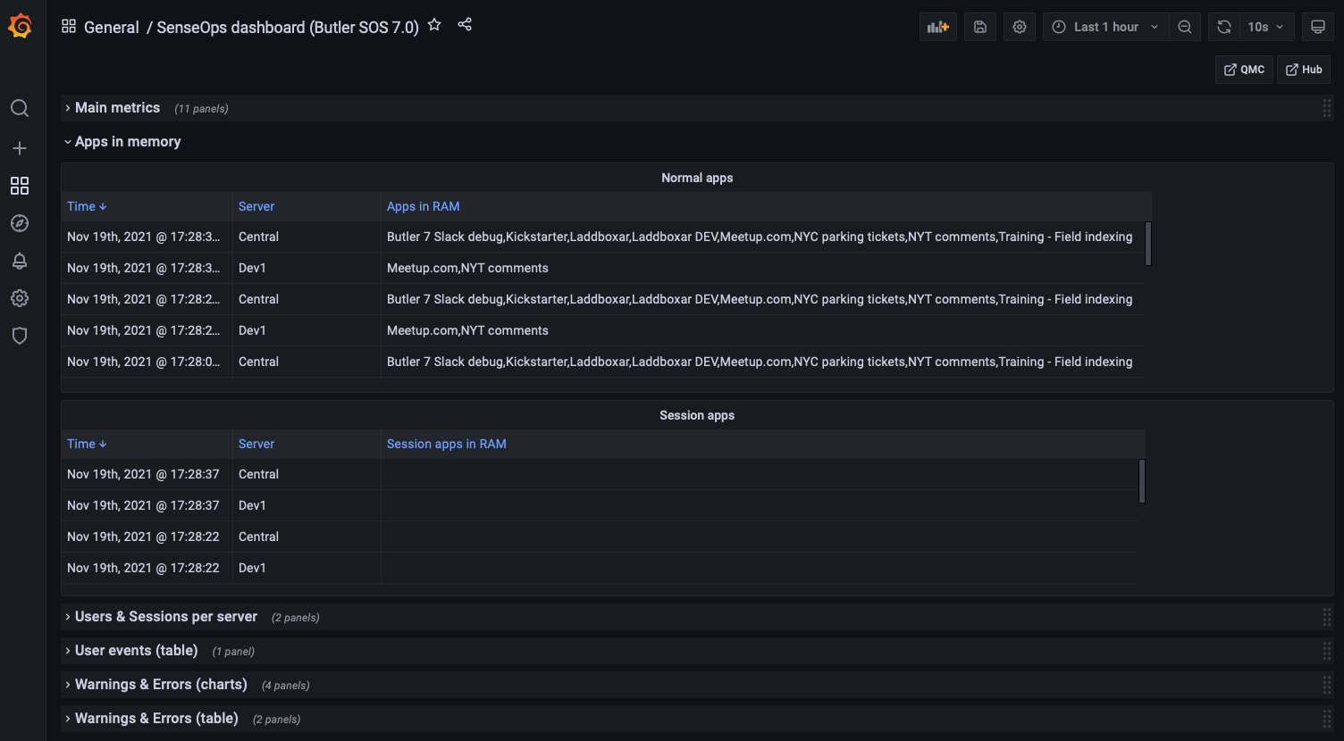Open the Hub external link
Viewport: 1344px width, 741px height.
[1304, 70]
